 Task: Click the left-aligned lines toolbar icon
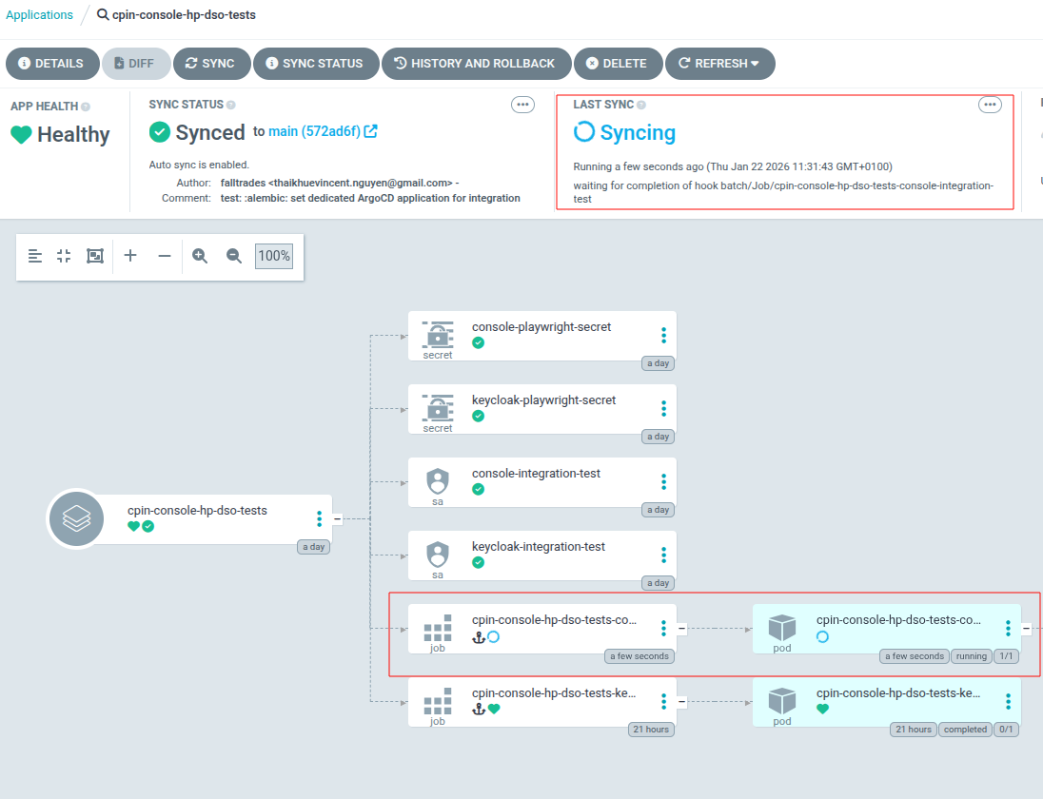[x=35, y=256]
